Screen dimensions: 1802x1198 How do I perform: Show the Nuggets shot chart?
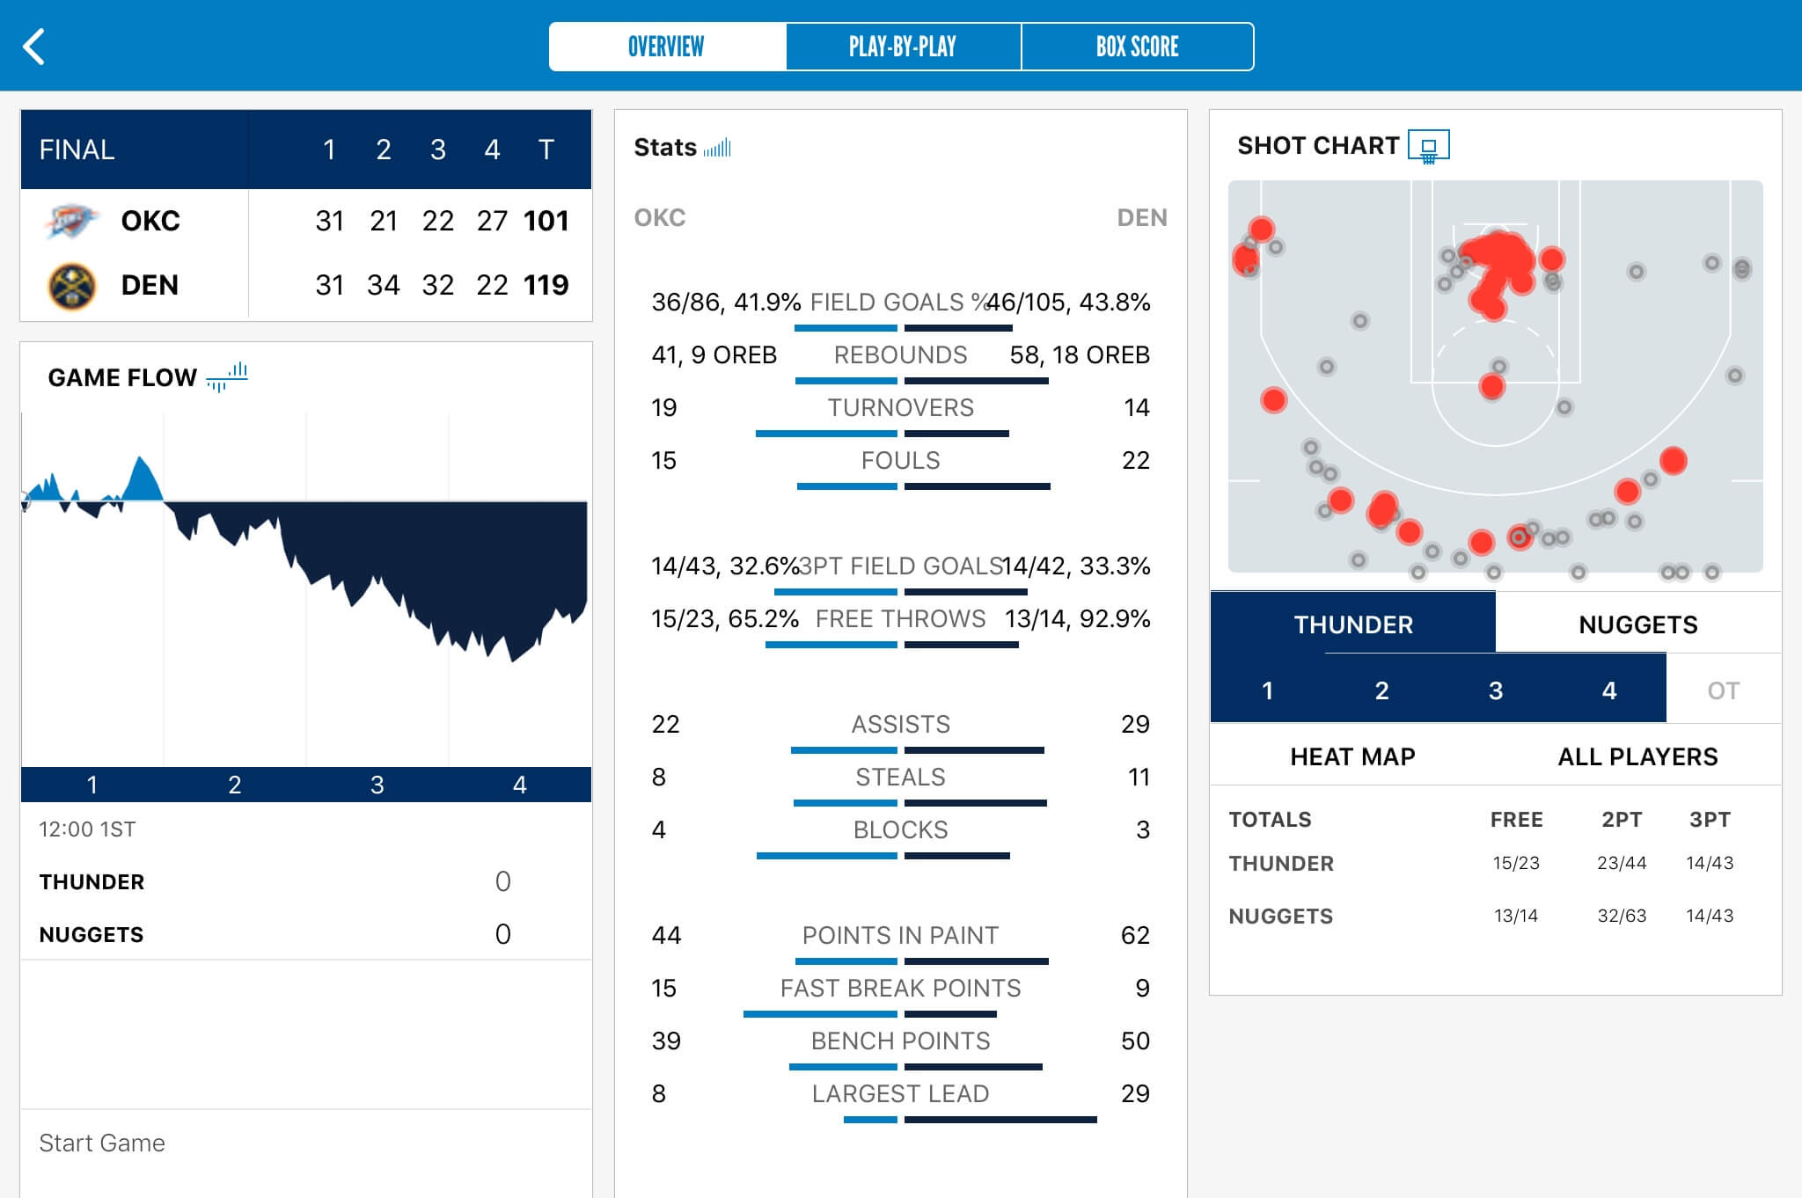1638,625
